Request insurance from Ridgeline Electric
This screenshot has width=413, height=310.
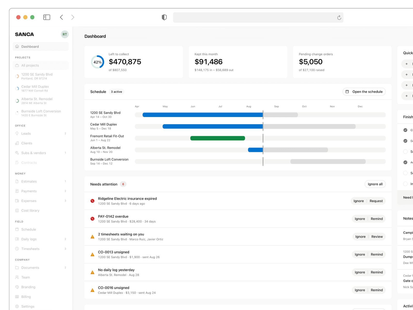tap(376, 201)
